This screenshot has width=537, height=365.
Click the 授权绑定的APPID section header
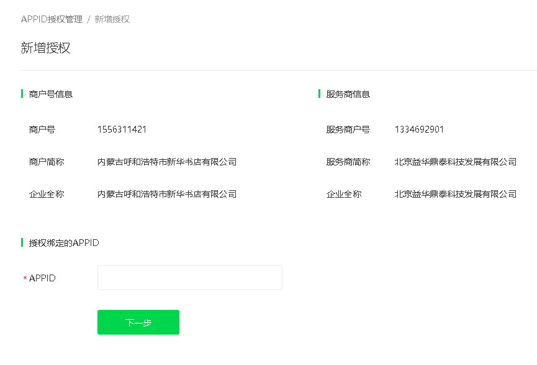[64, 243]
